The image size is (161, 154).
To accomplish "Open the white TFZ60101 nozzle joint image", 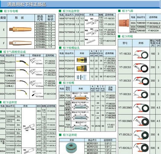I will 82,77.
